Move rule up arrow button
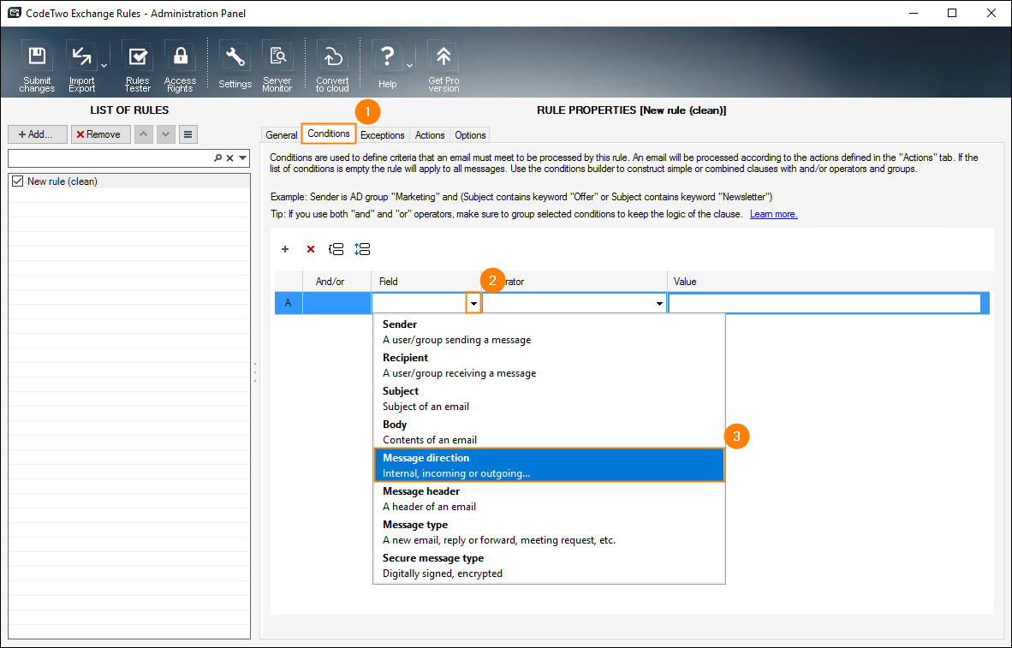This screenshot has height=648, width=1012. coord(143,134)
